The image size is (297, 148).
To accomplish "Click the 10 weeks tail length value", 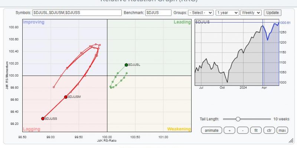I will pos(281,119).
